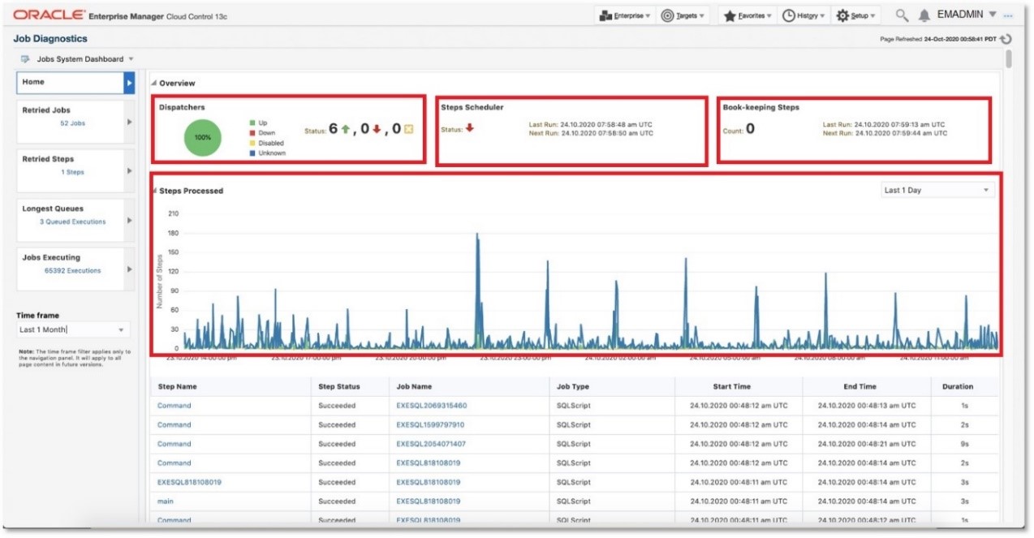The width and height of the screenshot is (1034, 538).
Task: Open the notifications bell icon
Action: coord(924,15)
